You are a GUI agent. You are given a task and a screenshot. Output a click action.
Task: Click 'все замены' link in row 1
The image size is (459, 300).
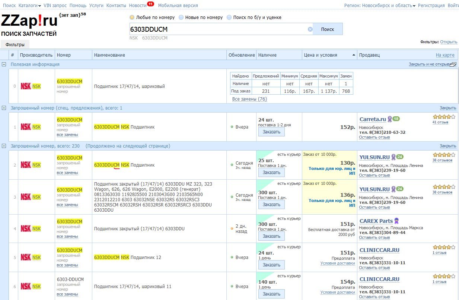click(x=67, y=135)
